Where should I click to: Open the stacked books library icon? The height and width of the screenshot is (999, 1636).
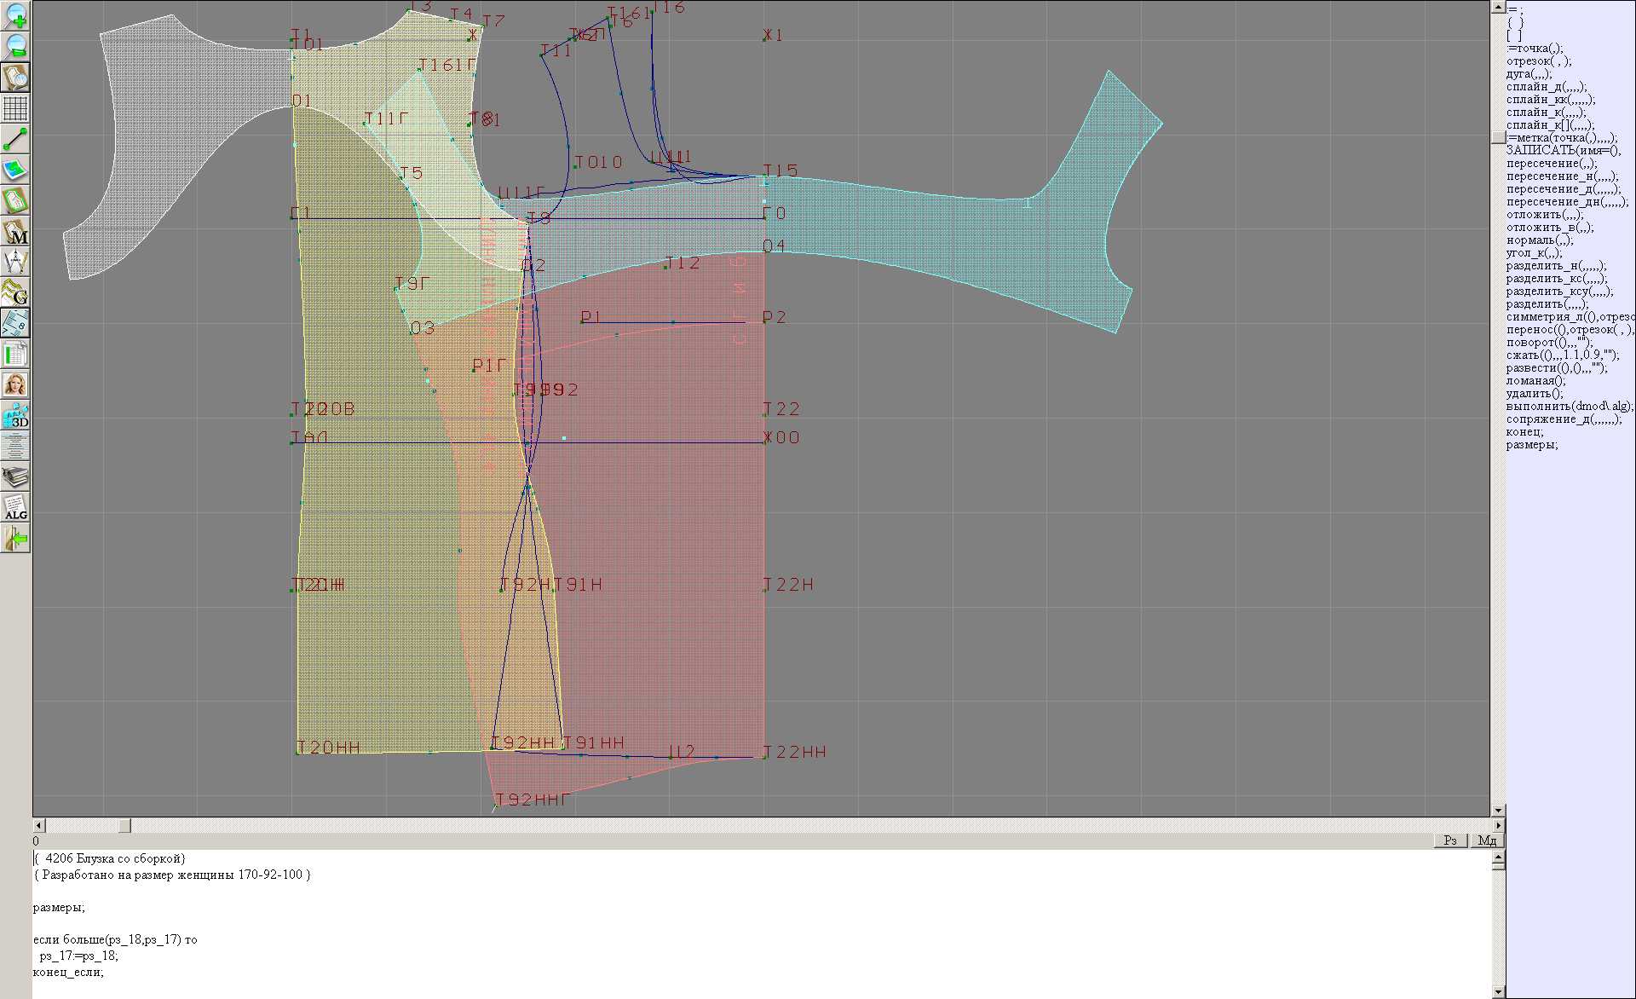pos(15,476)
